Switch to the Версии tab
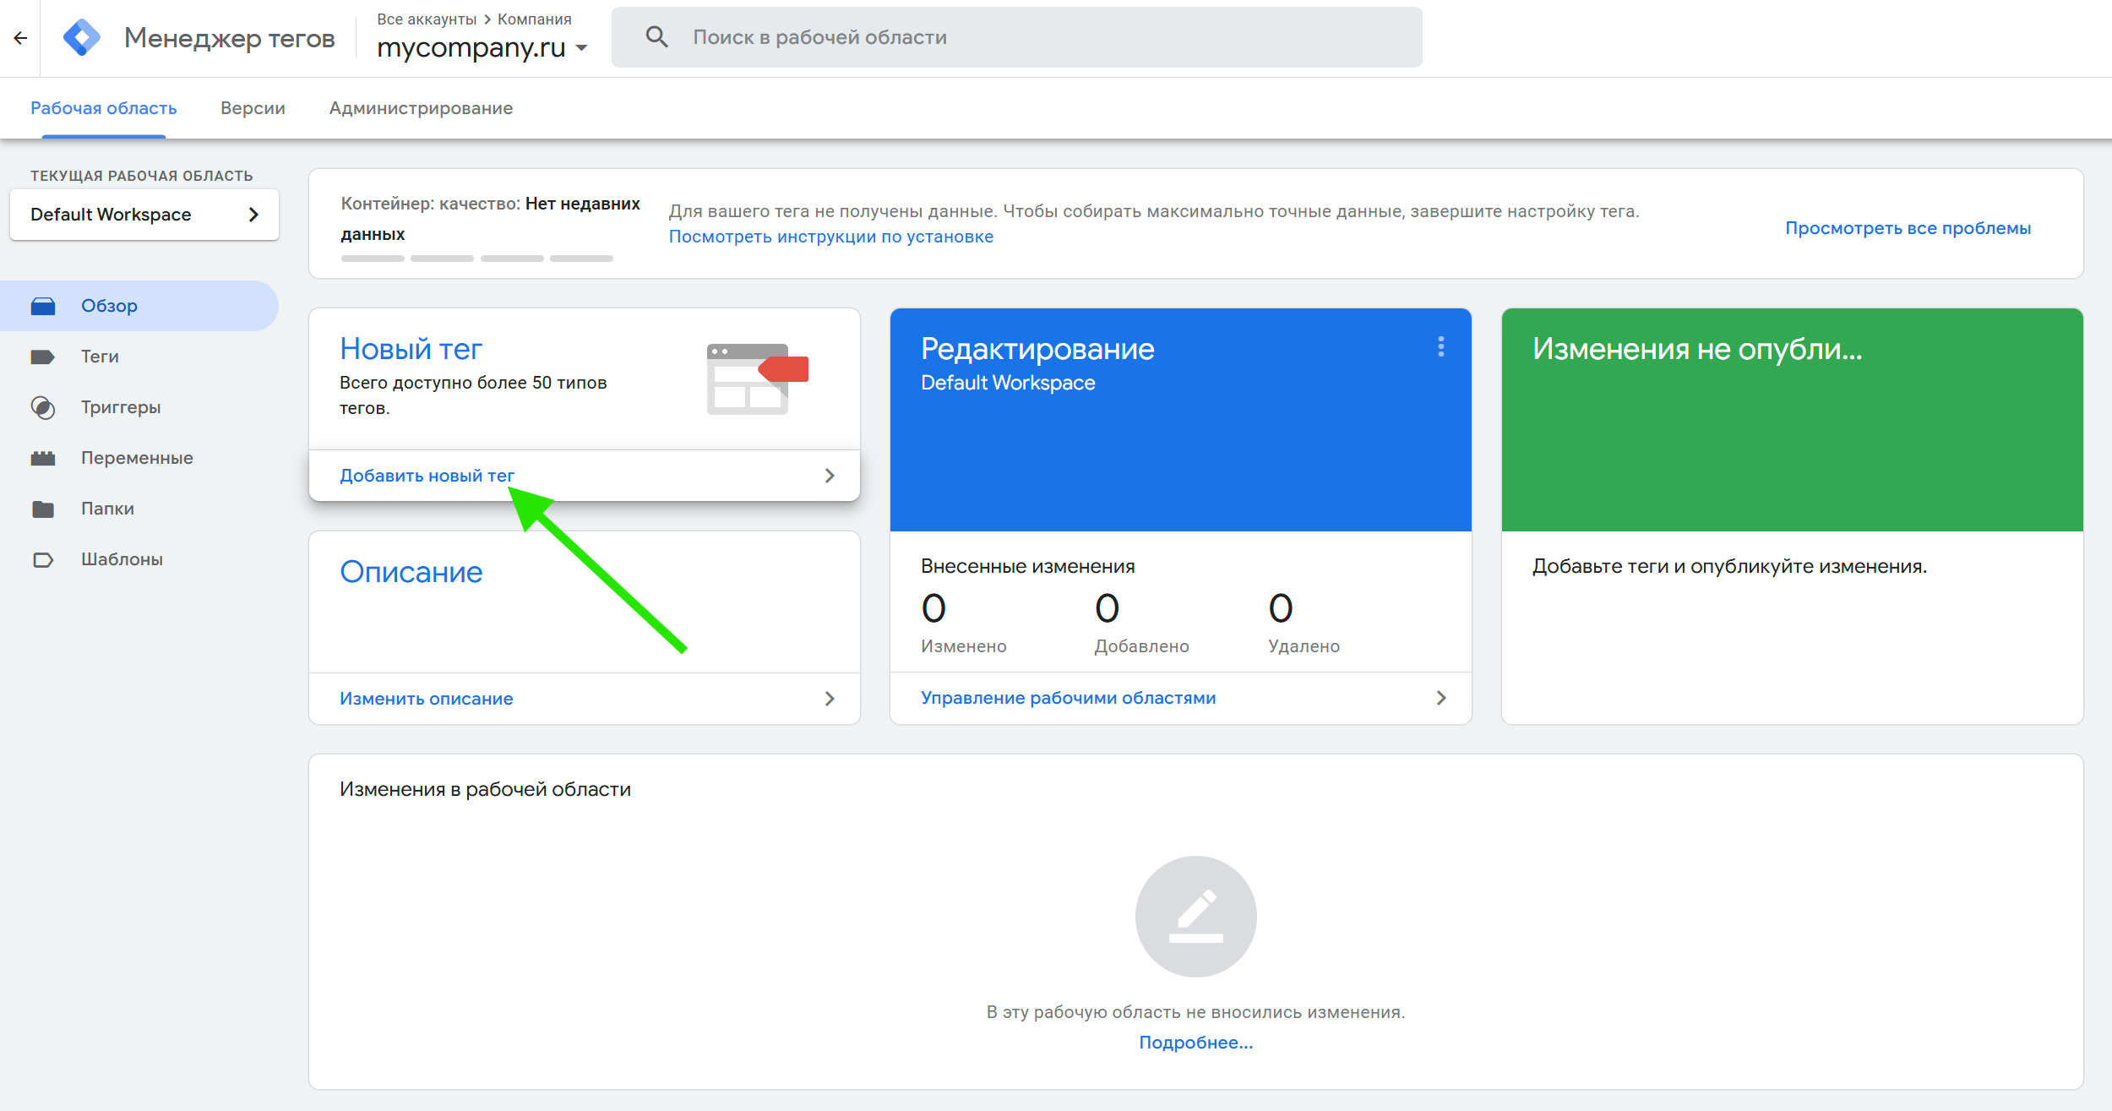Screen dimensions: 2112x1111 click(x=253, y=108)
